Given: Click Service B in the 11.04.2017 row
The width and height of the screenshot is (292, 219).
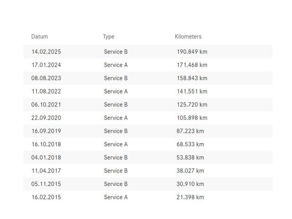Looking at the screenshot, I should point(116,171).
